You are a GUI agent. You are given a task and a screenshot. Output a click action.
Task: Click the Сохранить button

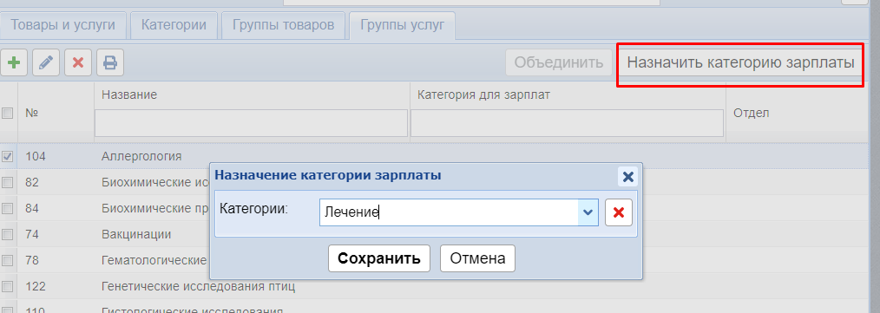point(379,258)
